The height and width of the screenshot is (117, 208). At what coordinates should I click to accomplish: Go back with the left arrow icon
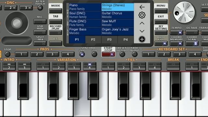[x=142, y=7]
